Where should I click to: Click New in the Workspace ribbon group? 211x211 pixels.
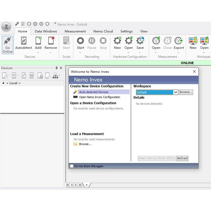193,43
